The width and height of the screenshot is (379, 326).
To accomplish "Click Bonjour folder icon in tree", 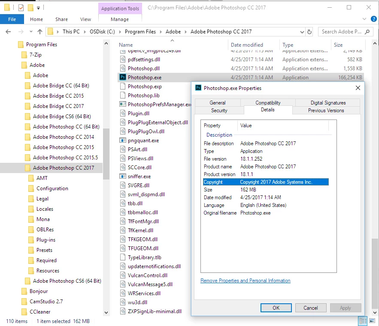I will (x=24, y=291).
